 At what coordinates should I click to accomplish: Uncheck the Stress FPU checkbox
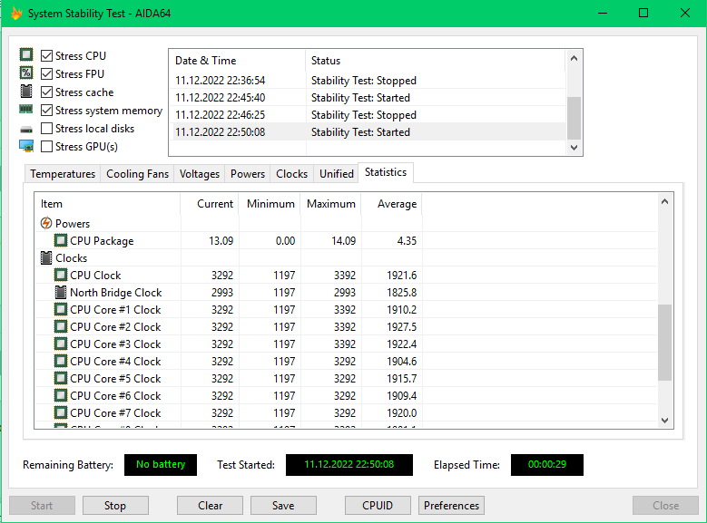pos(46,74)
